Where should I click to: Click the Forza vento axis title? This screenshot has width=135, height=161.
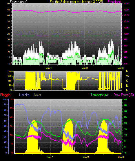coord(19,2)
